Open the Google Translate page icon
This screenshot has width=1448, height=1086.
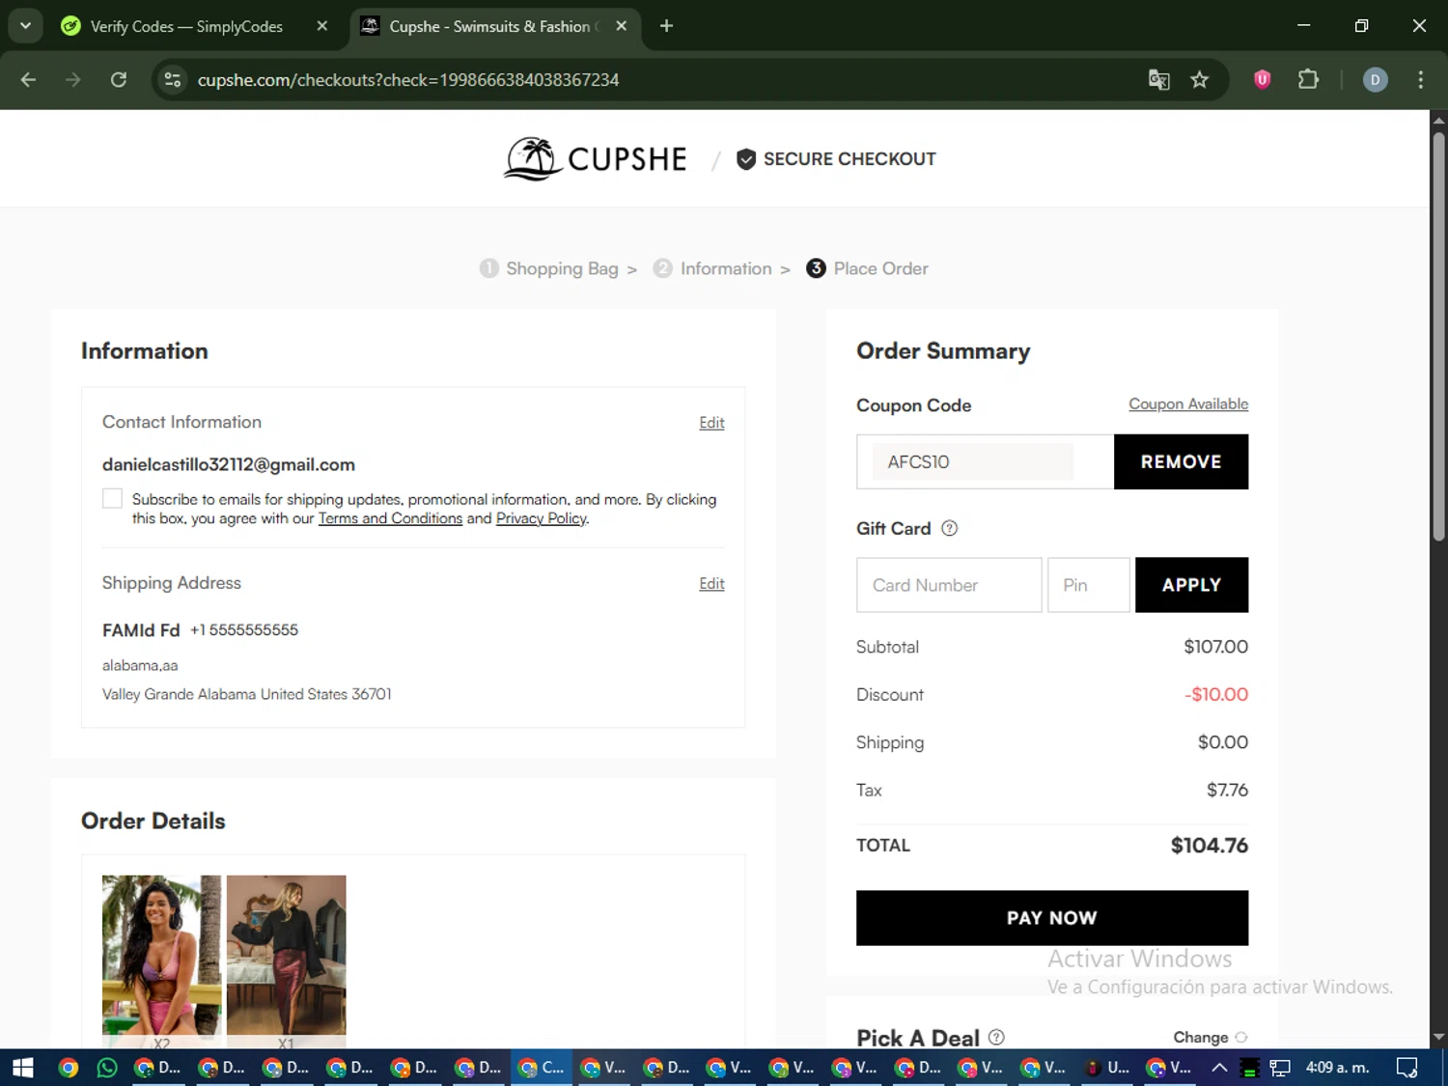tap(1158, 80)
